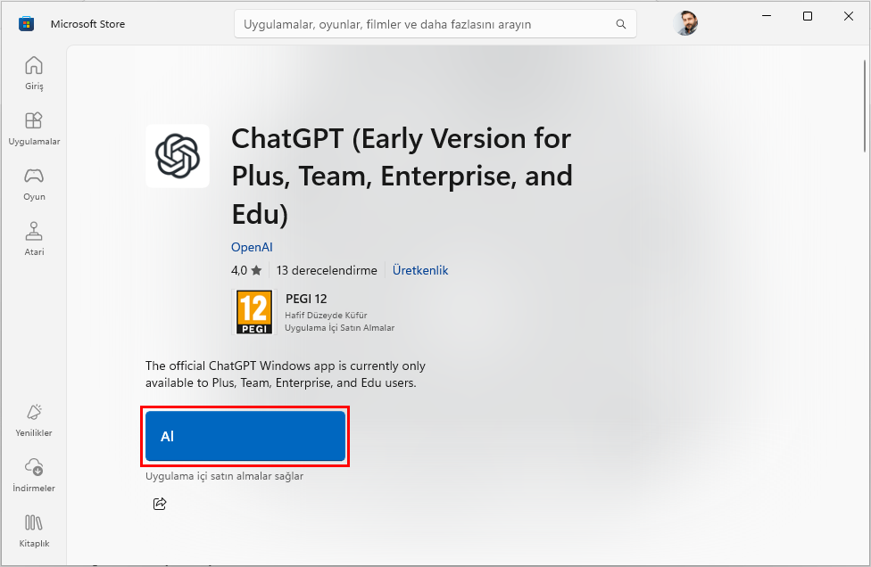Open the Uygulamalar apps section

pos(33,127)
